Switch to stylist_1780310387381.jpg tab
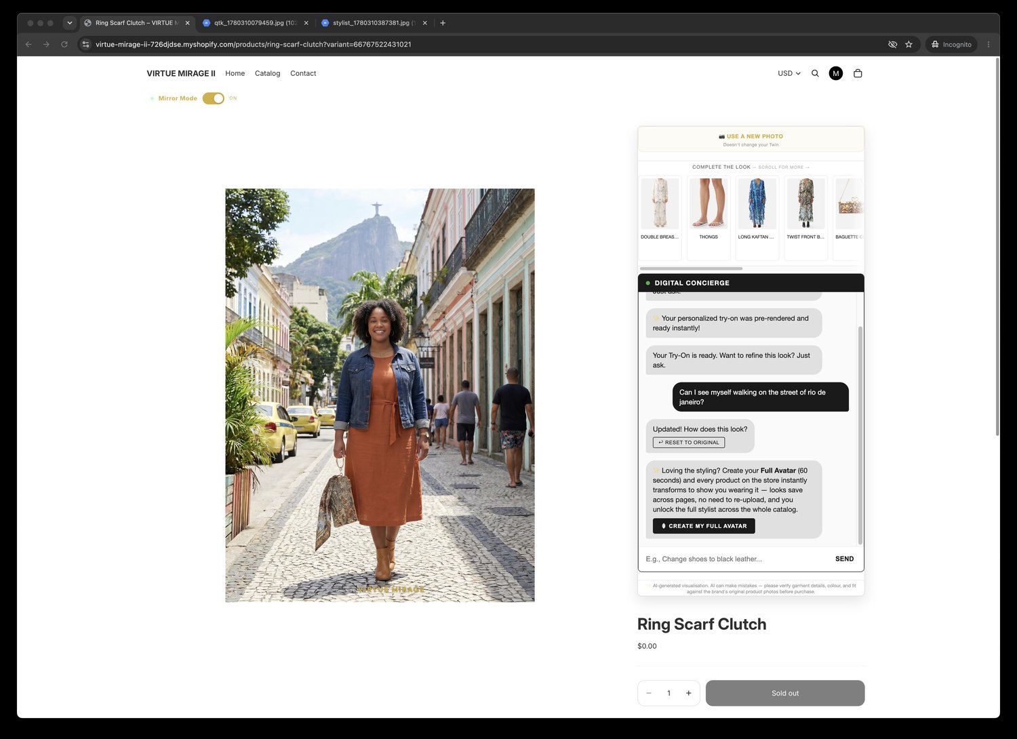The image size is (1017, 739). (x=374, y=22)
